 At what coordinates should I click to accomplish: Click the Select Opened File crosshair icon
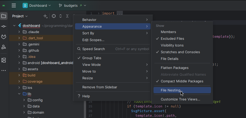[x=54, y=16]
